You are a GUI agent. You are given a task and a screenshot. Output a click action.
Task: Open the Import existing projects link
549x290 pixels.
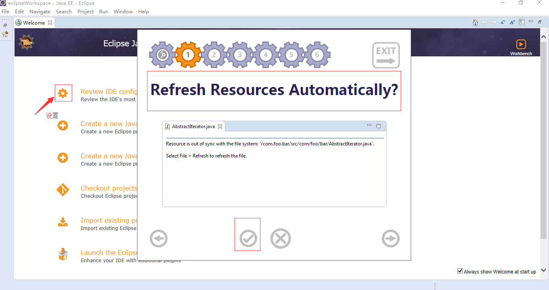coord(109,220)
